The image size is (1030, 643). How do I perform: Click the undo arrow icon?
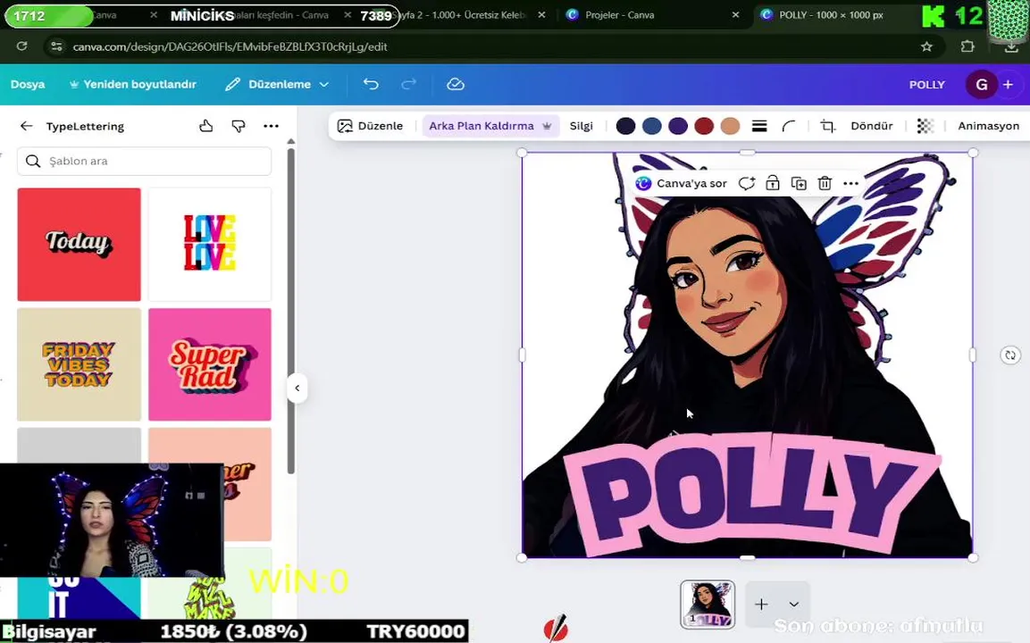coord(371,84)
